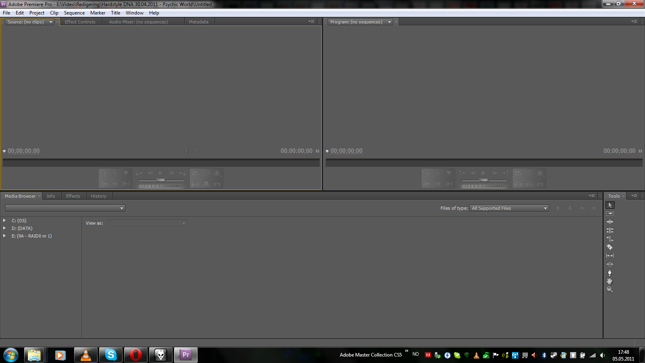Switch to the Metadata tab

click(x=199, y=22)
